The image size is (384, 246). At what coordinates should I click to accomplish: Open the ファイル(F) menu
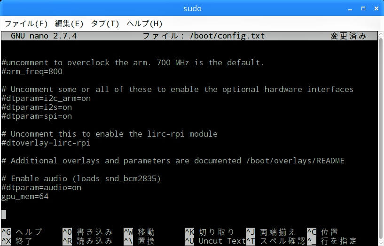coord(26,23)
